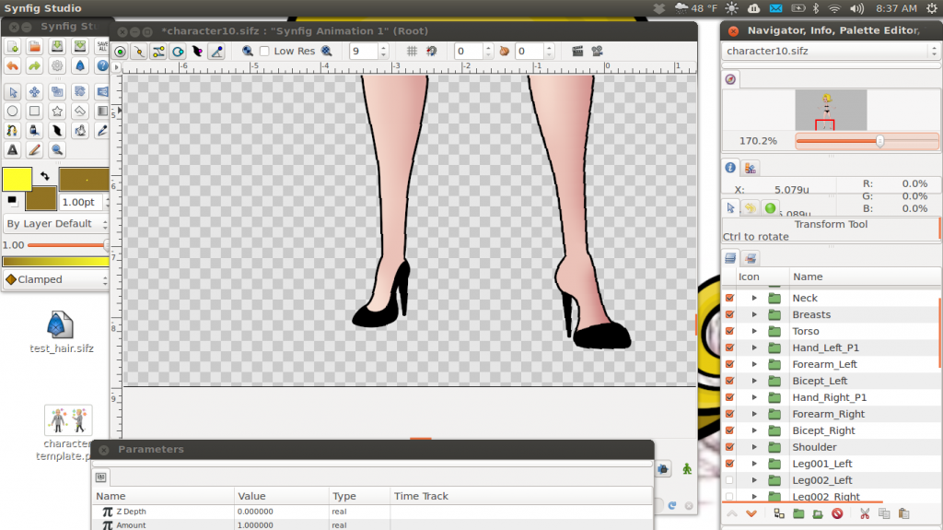943x530 pixels.
Task: Toggle grid snap icon in canvas toolbar
Action: tap(432, 52)
